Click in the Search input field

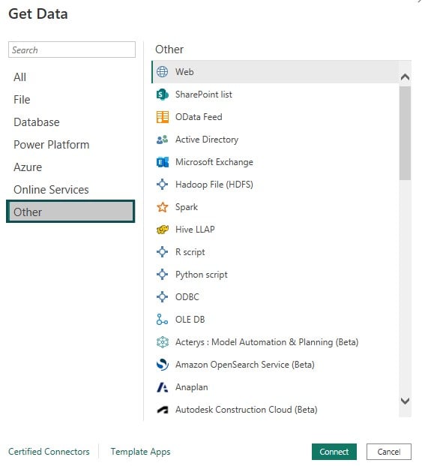72,50
